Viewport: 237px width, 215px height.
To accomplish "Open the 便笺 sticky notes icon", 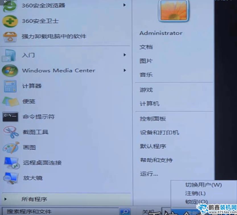I will pyautogui.click(x=11, y=101).
